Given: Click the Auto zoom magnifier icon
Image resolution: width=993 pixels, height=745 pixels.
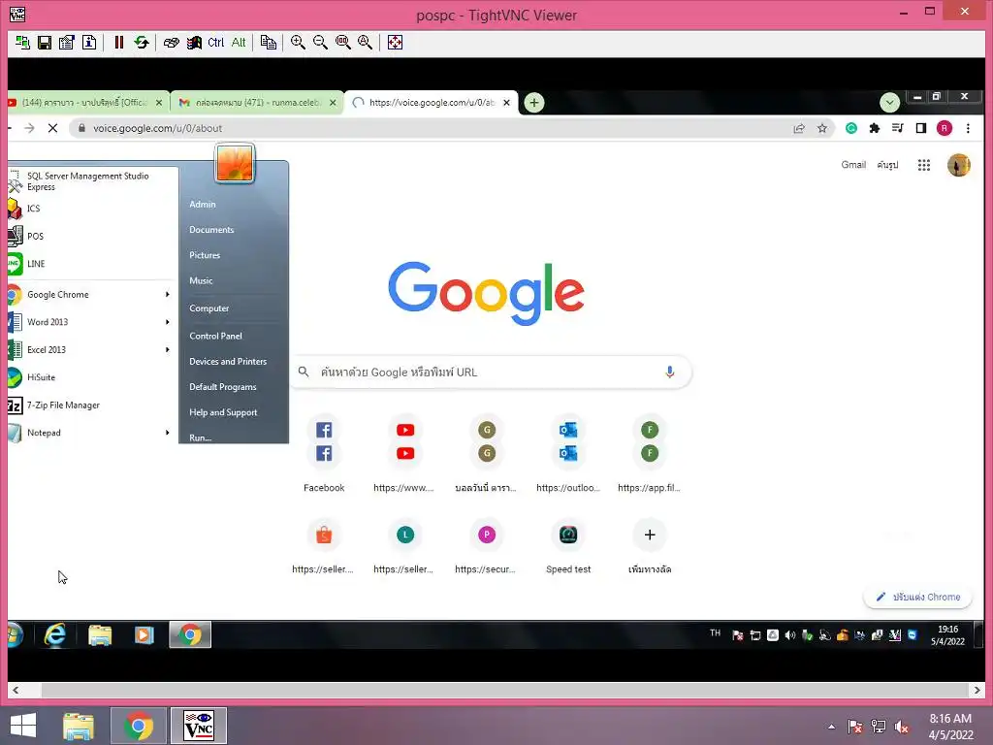Looking at the screenshot, I should click(x=366, y=43).
